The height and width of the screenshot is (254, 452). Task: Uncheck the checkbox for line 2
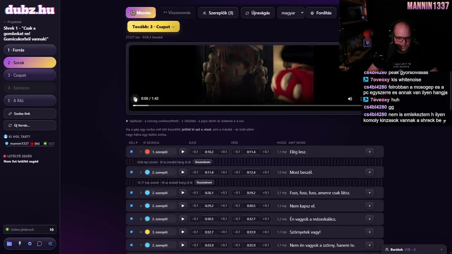point(131,172)
